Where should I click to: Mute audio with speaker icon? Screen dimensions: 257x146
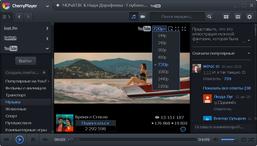click(x=216, y=140)
